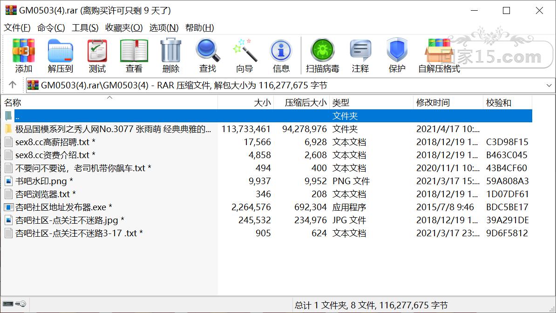Click size value 113,733,461
The width and height of the screenshot is (556, 313).
[x=246, y=129]
